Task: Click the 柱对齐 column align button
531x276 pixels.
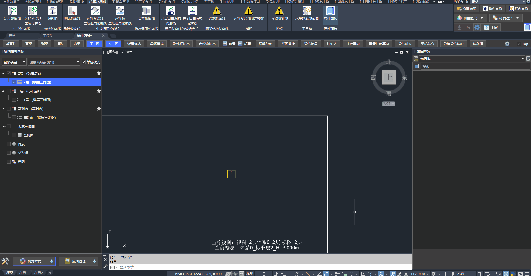Action: pyautogui.click(x=332, y=44)
